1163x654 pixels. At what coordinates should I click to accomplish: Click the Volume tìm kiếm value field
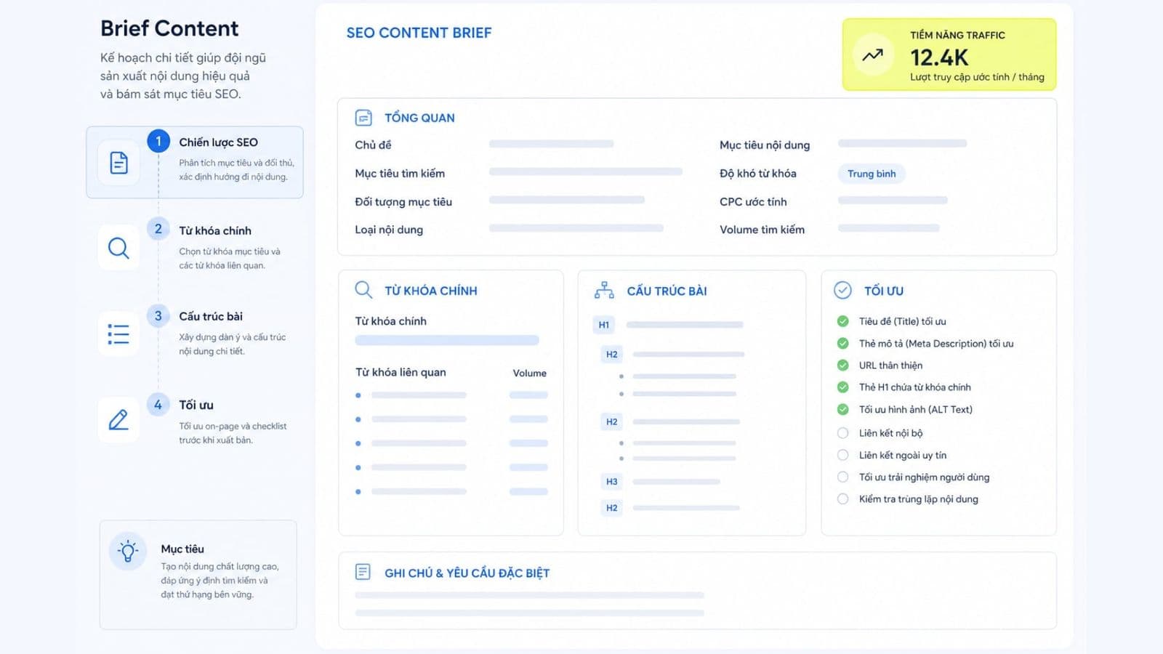(888, 228)
